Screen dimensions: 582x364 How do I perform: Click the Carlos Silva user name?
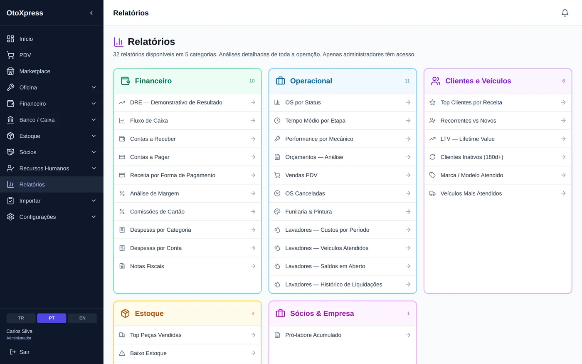tap(20, 331)
